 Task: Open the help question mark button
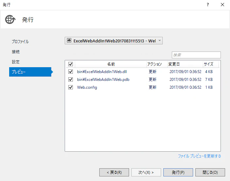[208, 5]
